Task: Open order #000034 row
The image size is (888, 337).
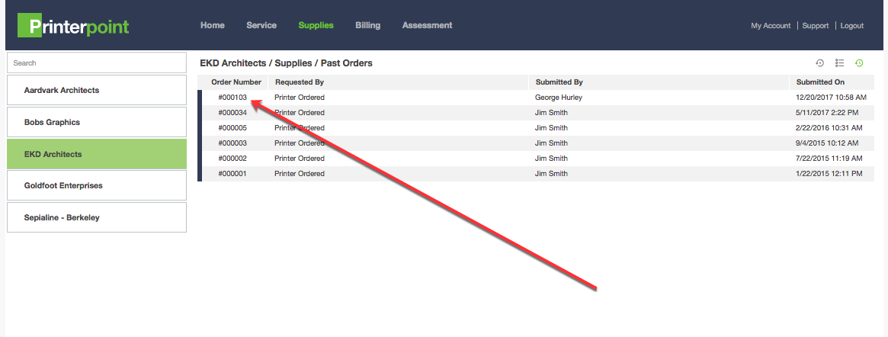Action: tap(232, 113)
